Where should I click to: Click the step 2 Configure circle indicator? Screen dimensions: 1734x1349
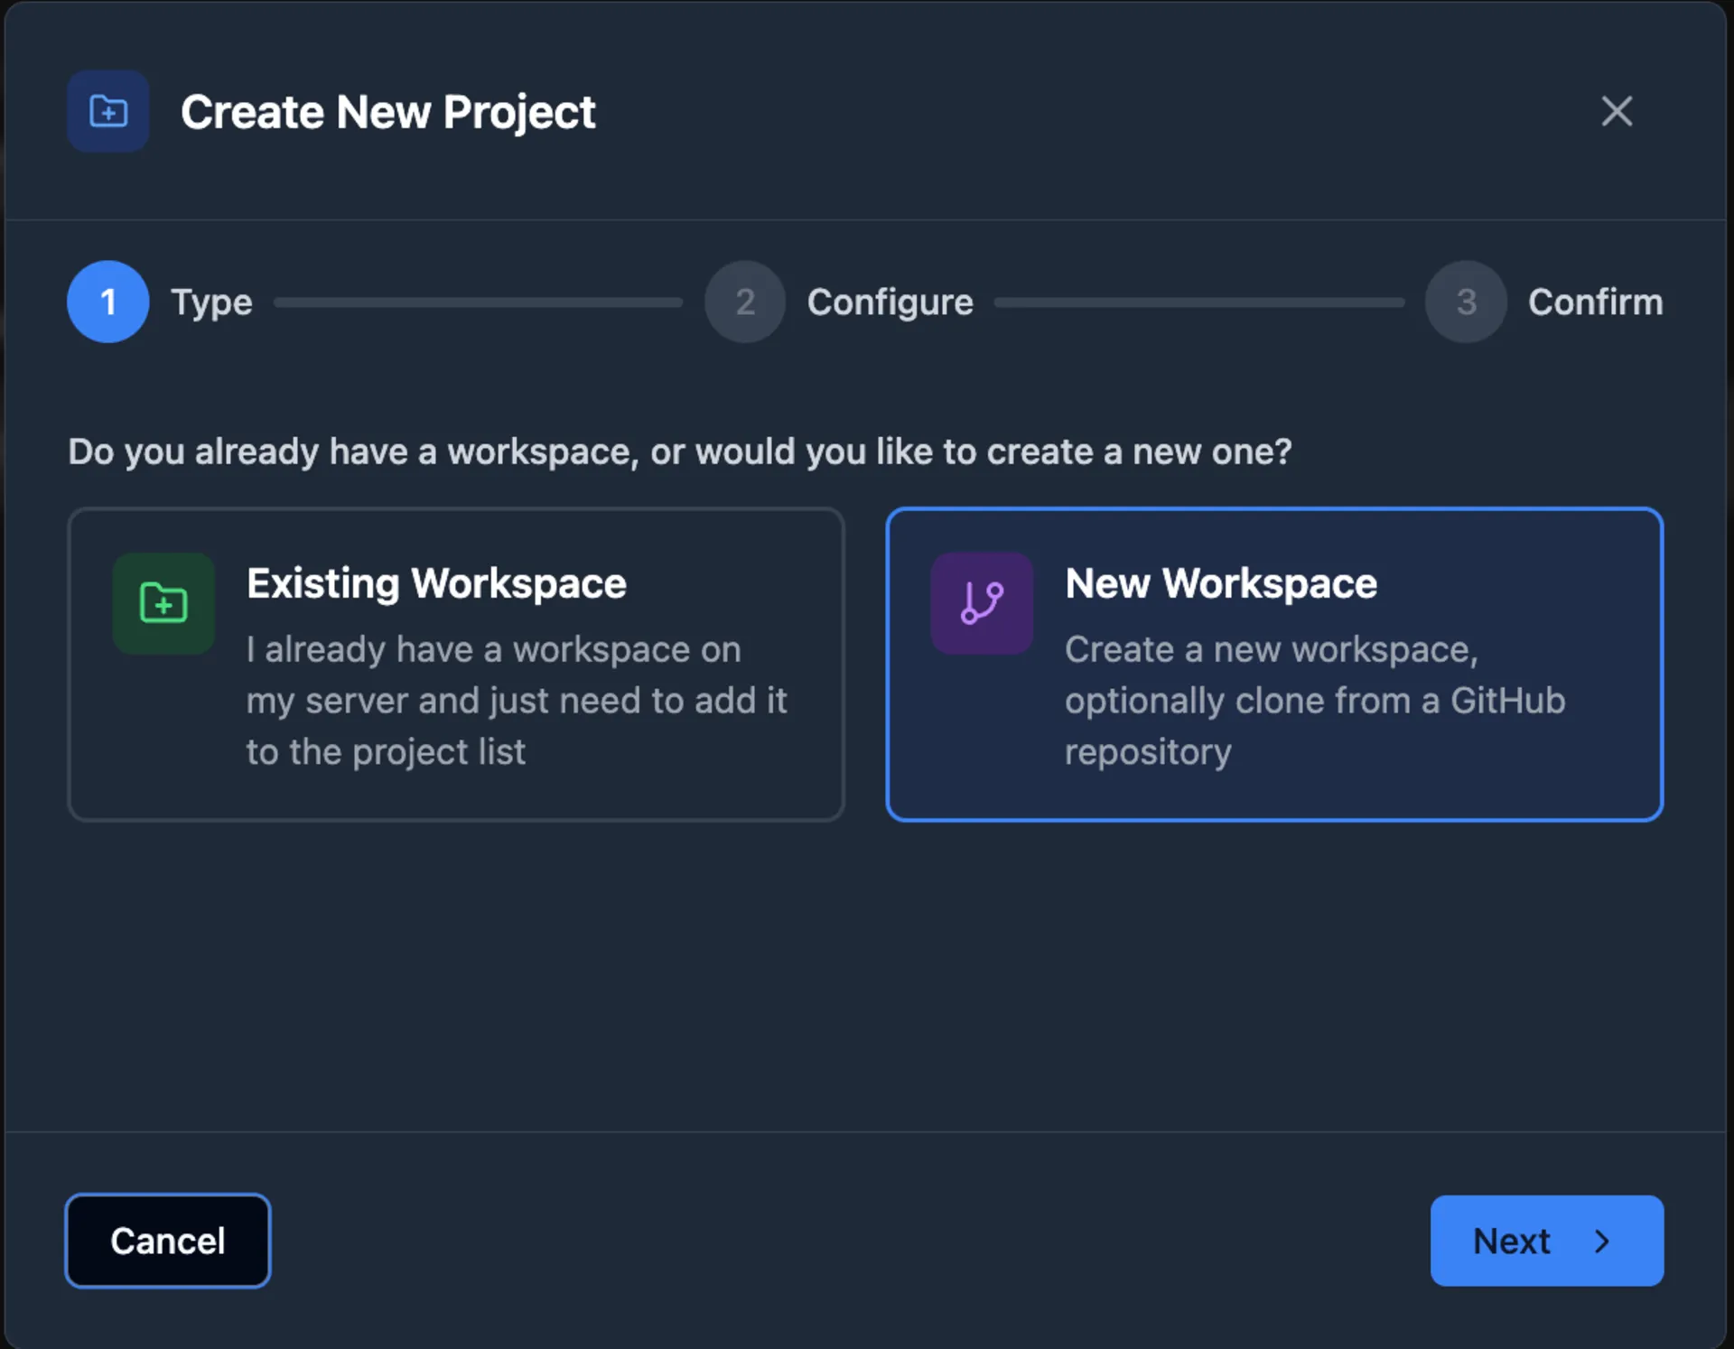(x=744, y=302)
